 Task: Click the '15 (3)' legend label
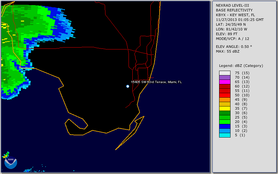pos(241,126)
